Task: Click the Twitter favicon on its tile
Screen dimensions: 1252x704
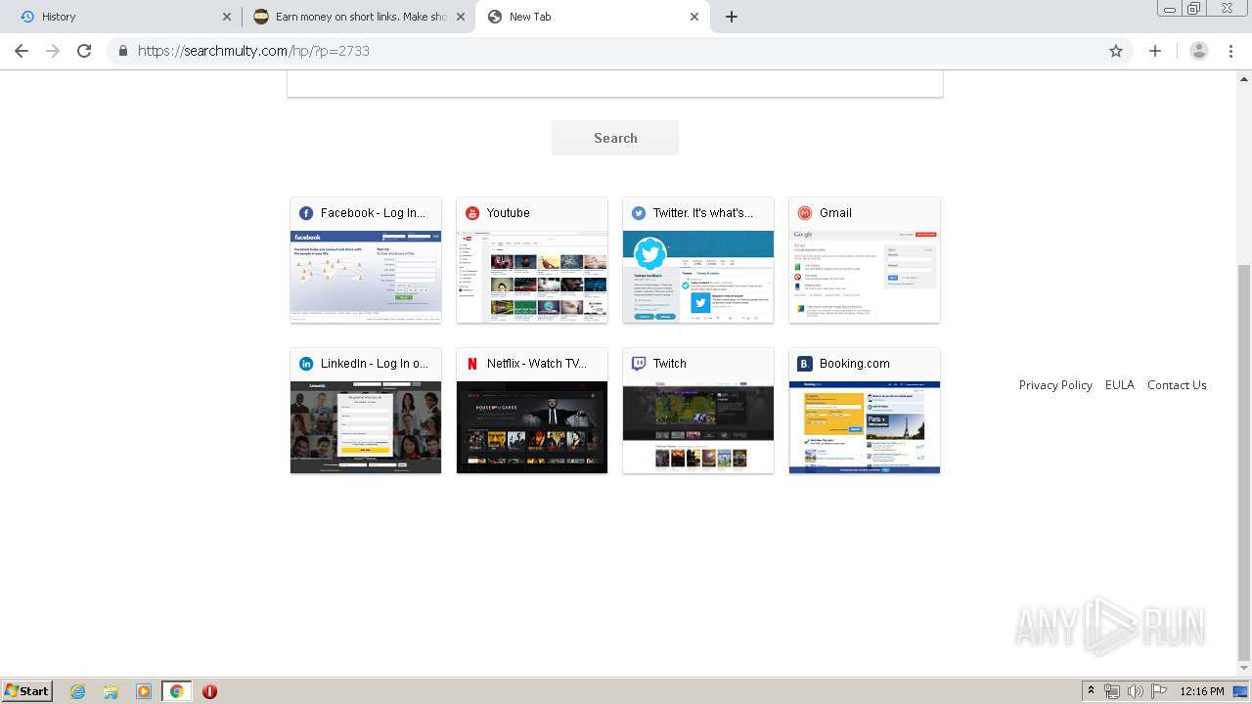Action: pyautogui.click(x=639, y=213)
